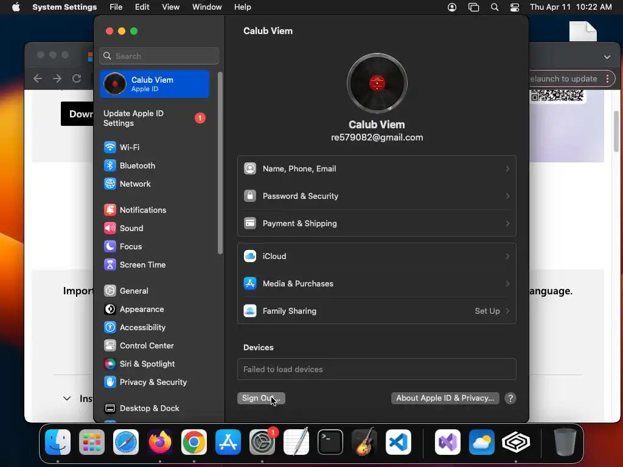Click the Apple ID profile picture
This screenshot has width=623, height=467.
click(377, 83)
